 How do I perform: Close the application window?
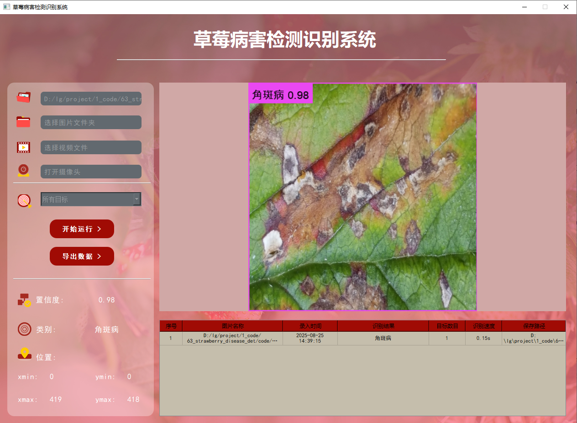tap(566, 7)
